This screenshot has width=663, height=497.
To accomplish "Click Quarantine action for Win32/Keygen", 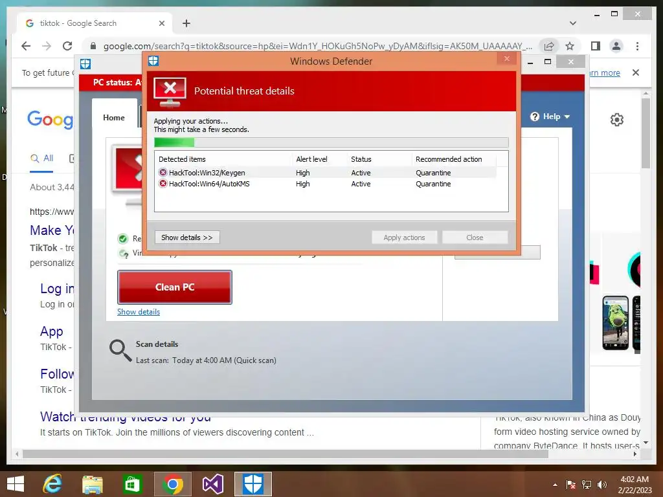I will 433,173.
